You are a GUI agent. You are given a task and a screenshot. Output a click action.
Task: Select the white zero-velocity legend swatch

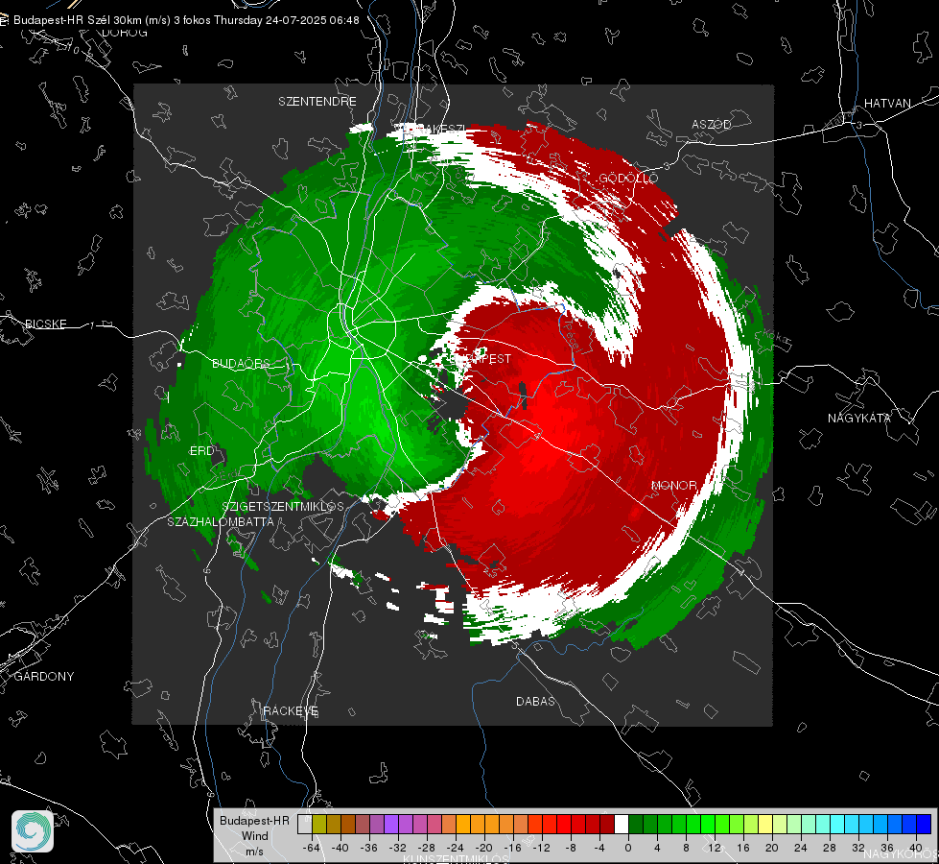[622, 825]
